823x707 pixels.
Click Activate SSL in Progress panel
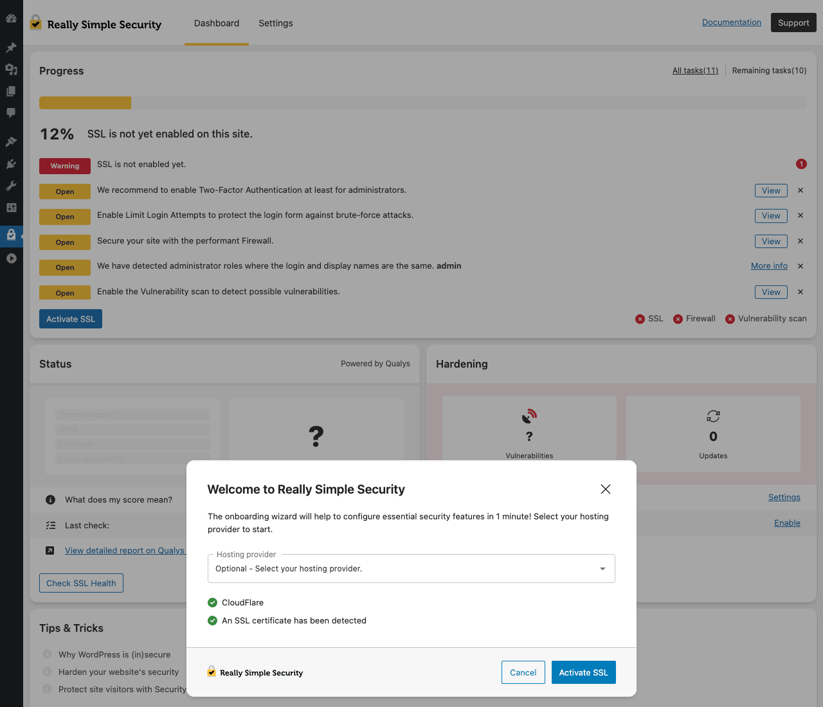click(71, 319)
